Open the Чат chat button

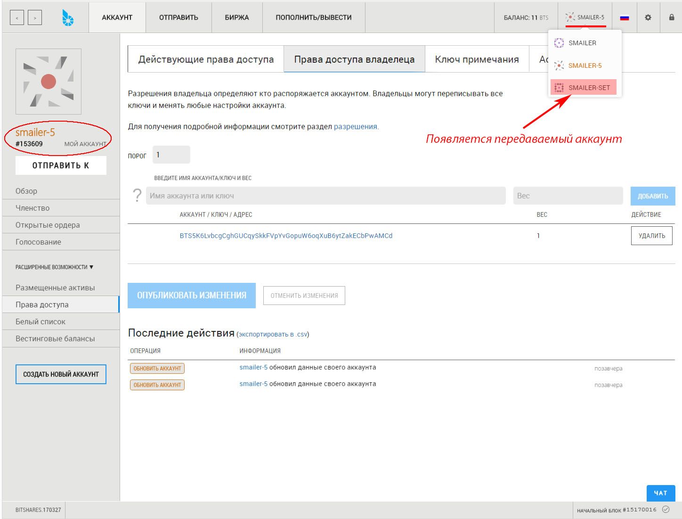[x=660, y=493]
